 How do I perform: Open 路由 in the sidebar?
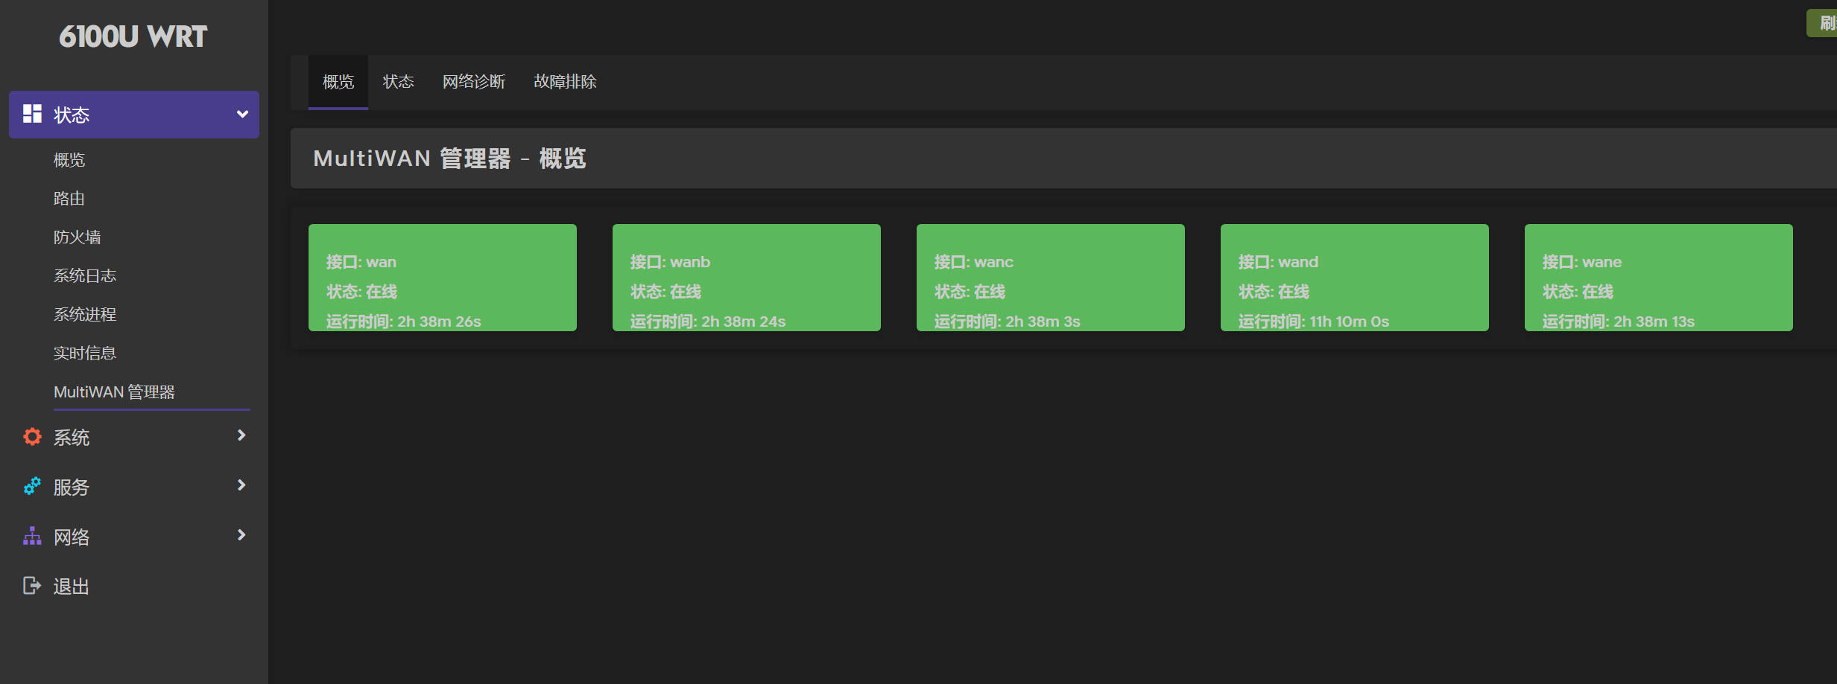pos(69,199)
